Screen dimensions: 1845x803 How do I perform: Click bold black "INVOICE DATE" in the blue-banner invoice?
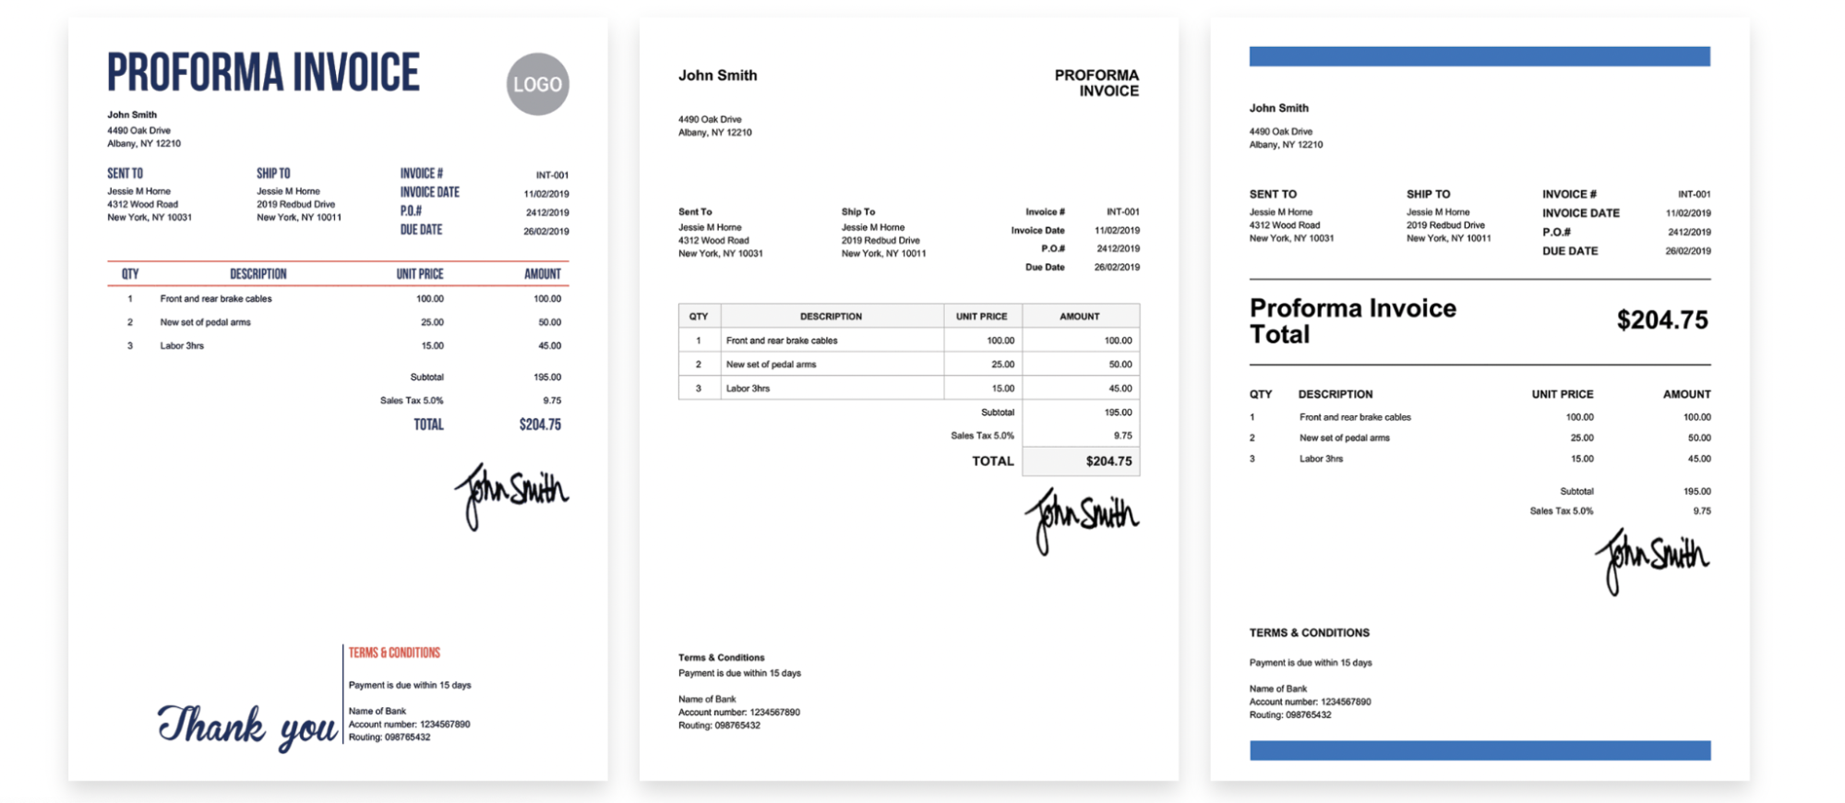[1580, 213]
